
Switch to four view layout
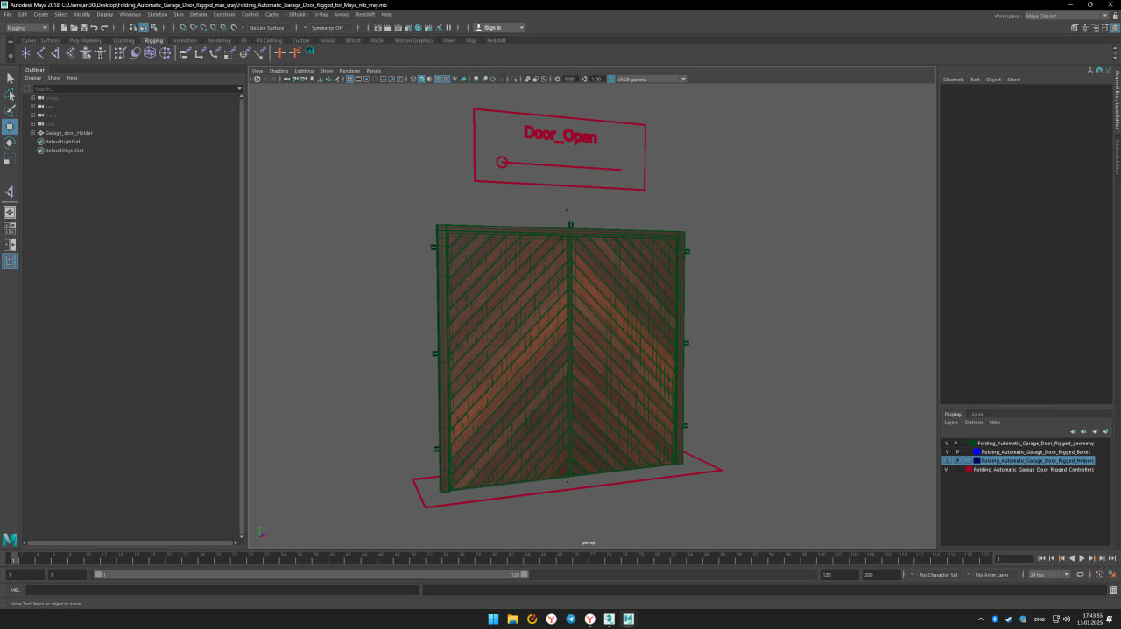coord(10,229)
